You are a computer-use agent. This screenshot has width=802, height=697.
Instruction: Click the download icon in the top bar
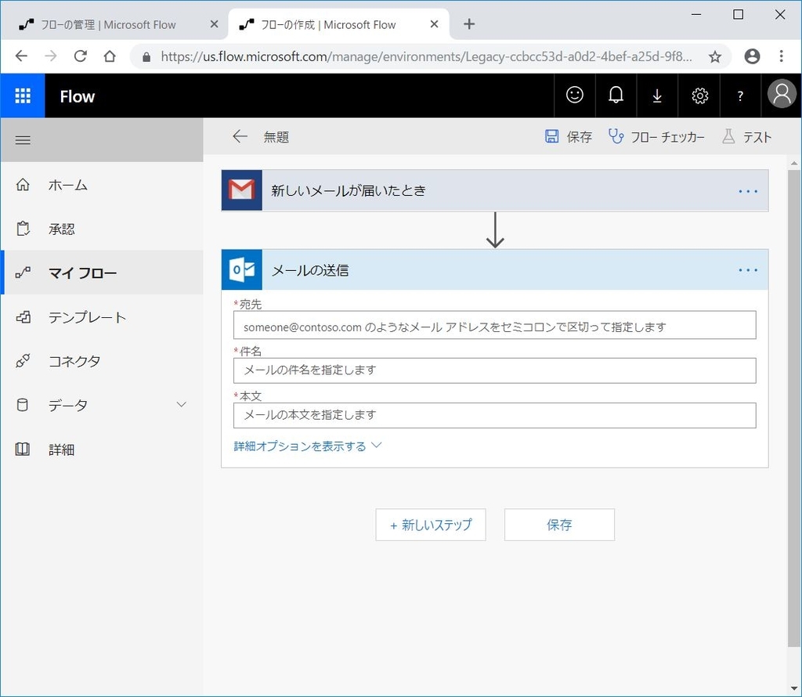[x=657, y=95]
